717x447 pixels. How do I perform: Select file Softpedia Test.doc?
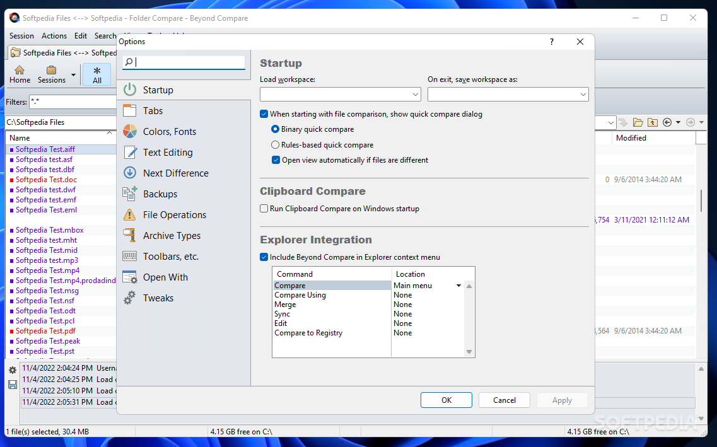click(x=46, y=180)
